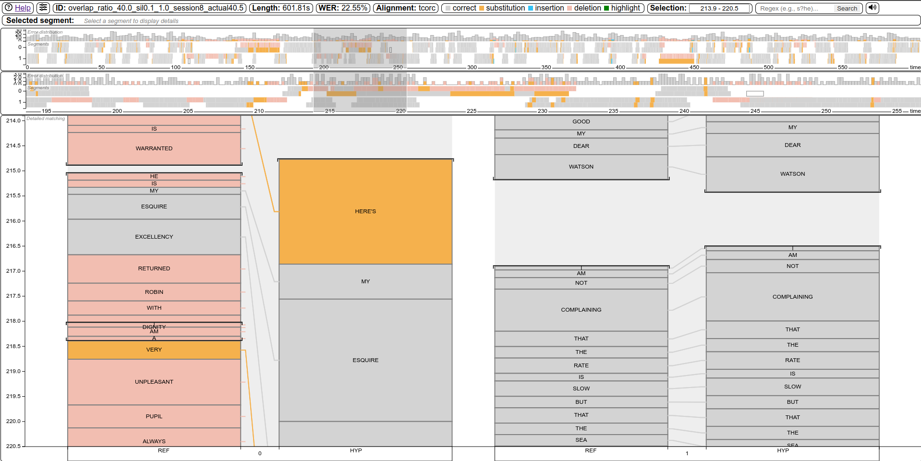Click the Length 601.81s label

281,8
